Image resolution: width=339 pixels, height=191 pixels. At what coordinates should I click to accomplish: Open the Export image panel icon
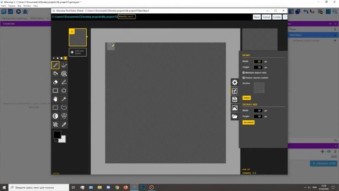click(235, 108)
